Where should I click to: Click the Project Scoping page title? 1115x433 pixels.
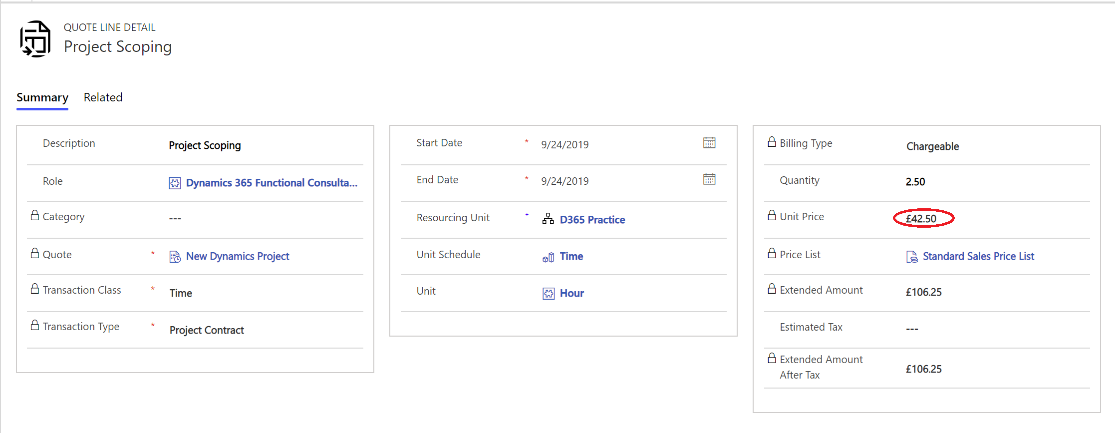pos(118,47)
